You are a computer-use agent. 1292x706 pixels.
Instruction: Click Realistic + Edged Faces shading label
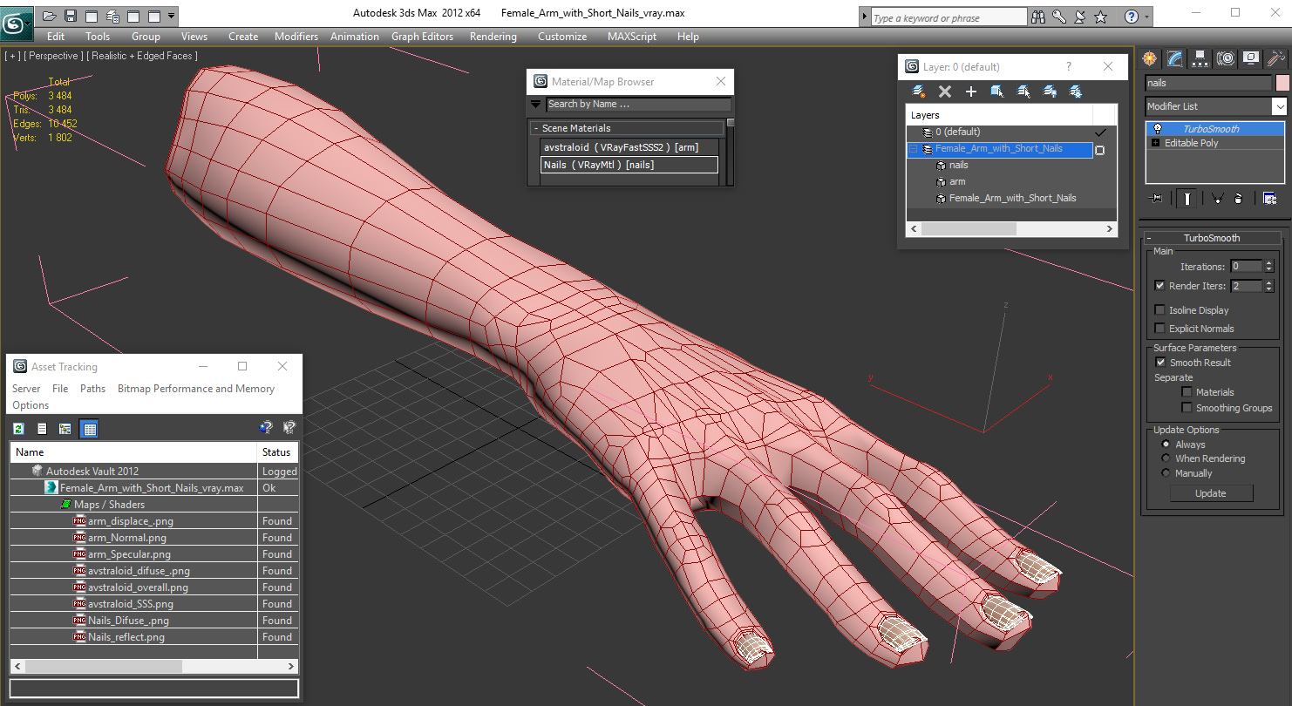(x=142, y=56)
